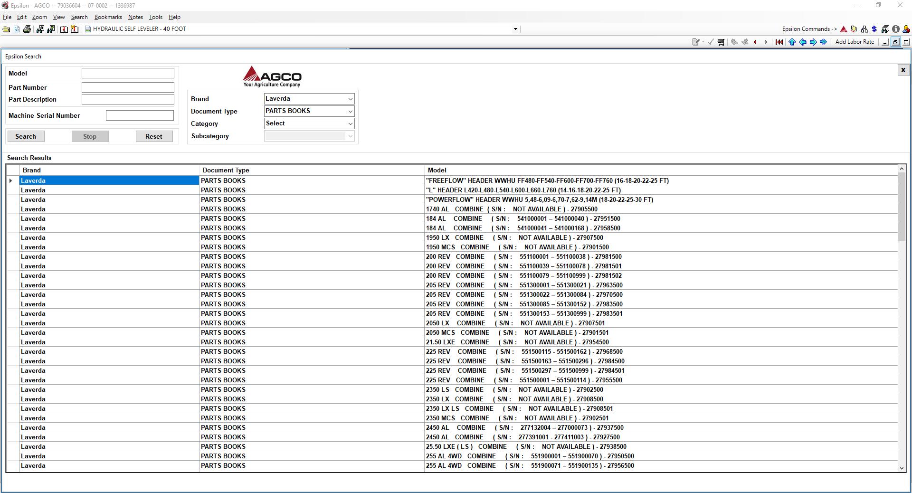Click the Reset button
The height and width of the screenshot is (493, 912).
[153, 136]
